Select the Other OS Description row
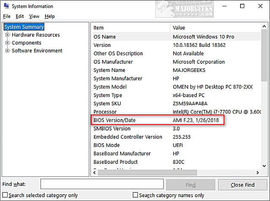This screenshot has width=270, height=201. click(x=177, y=54)
